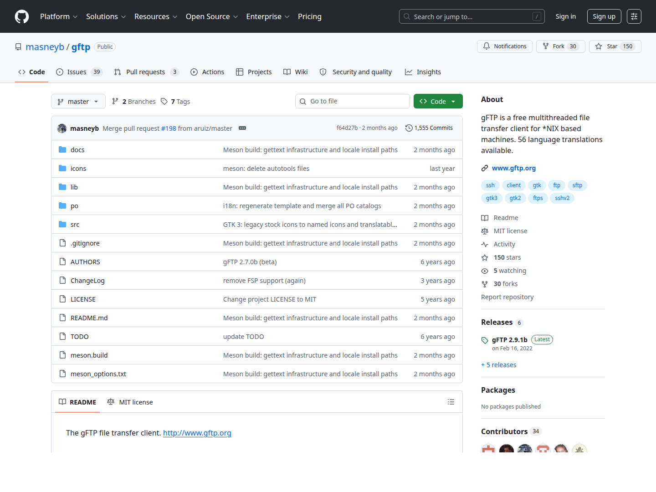Click the meson.build file icon
Viewport: 656px width, 492px height.
point(62,355)
